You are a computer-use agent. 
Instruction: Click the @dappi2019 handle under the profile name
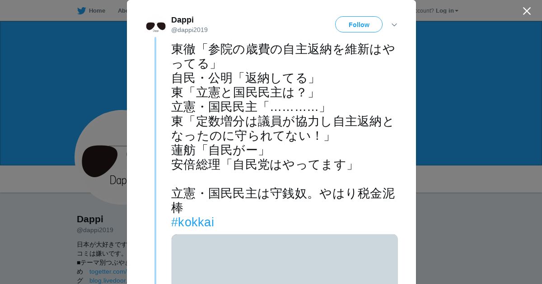point(95,230)
